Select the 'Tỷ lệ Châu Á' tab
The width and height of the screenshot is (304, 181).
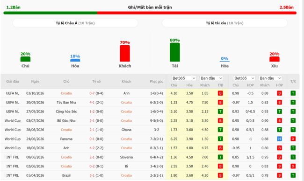[x=75, y=23]
